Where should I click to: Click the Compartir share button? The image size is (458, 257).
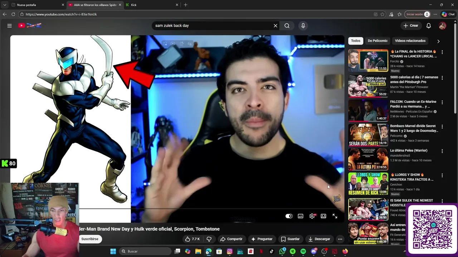(232, 239)
